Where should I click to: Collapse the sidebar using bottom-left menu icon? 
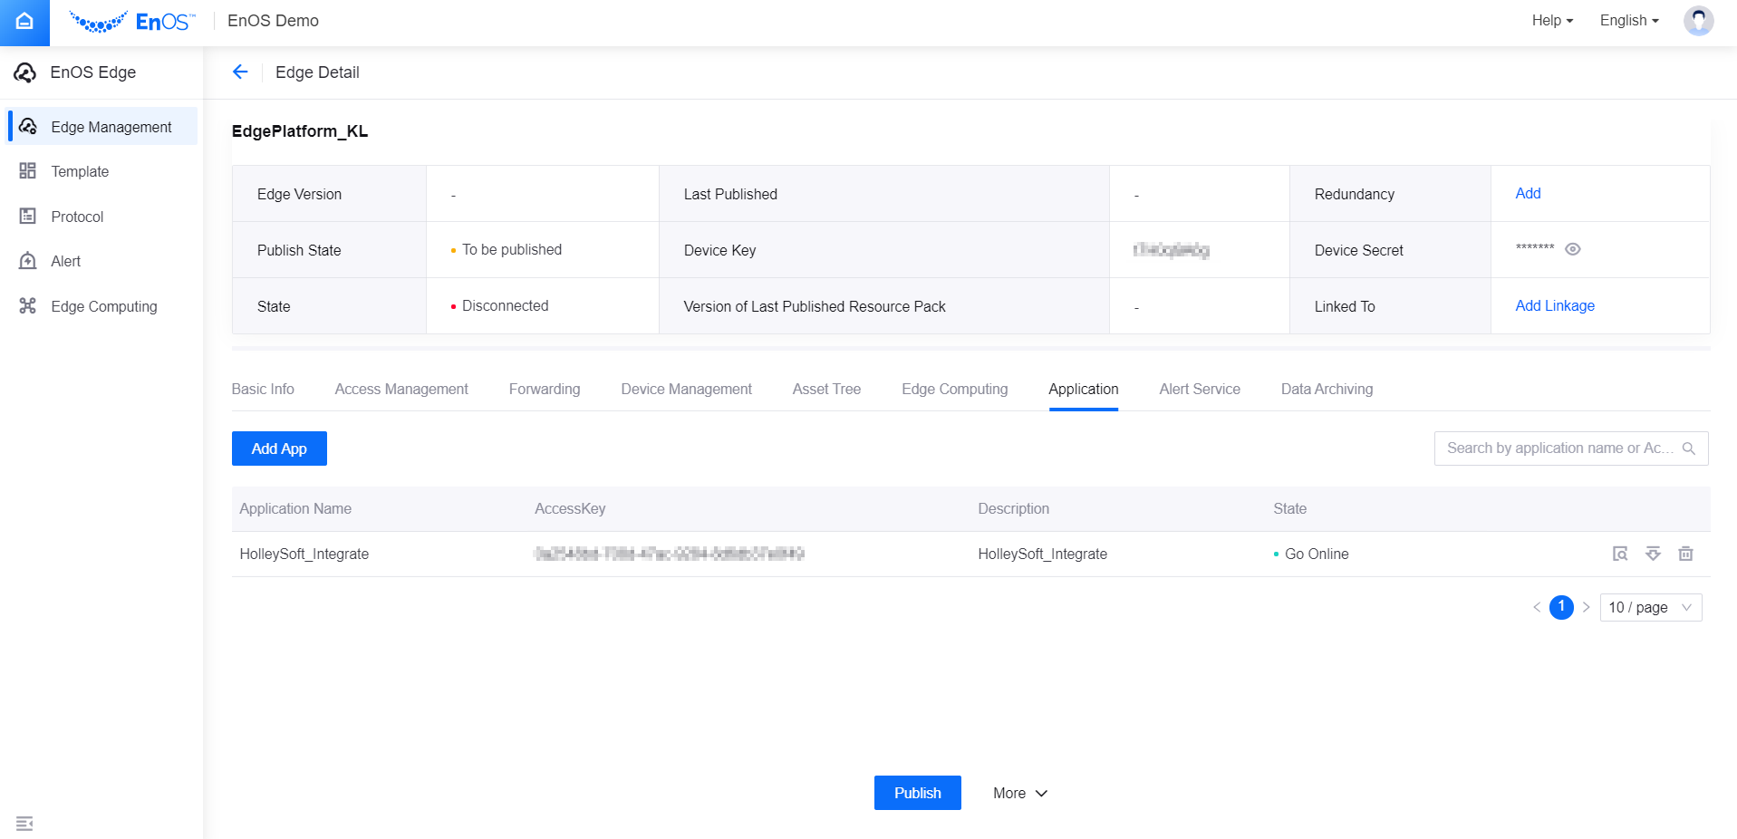coord(24,823)
